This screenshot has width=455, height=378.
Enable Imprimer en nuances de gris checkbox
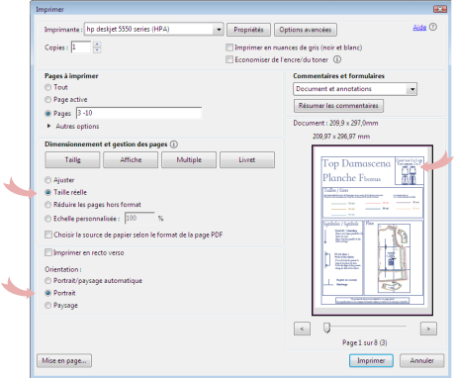point(229,47)
